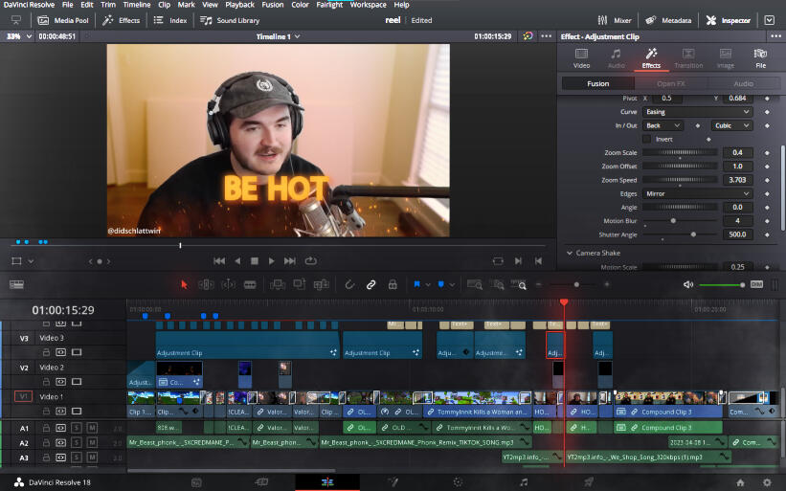Toggle the timeline linked selection chain icon
Screen dimensions: 786x491
coord(371,284)
